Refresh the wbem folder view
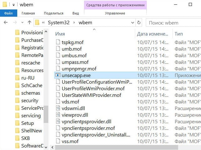This screenshot has width=201, height=150. click(139, 23)
